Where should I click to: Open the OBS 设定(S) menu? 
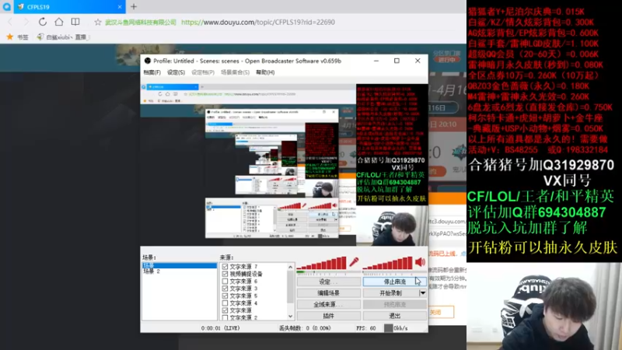pyautogui.click(x=176, y=72)
